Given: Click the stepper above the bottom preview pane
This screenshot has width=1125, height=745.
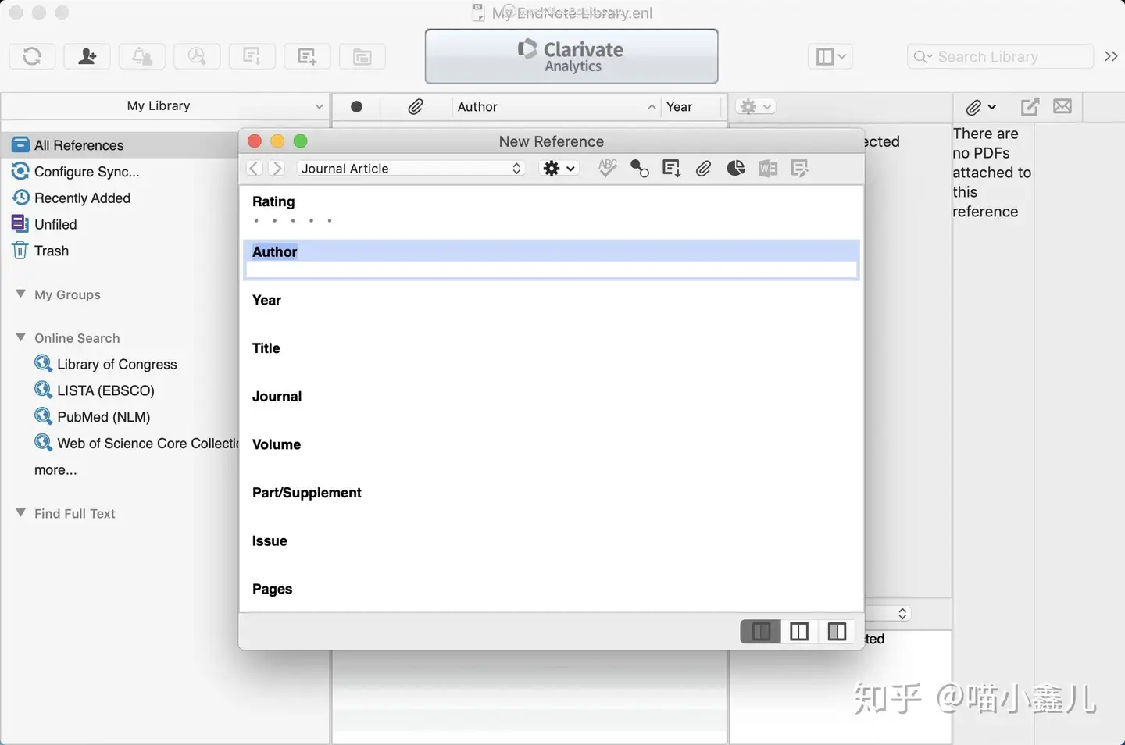Looking at the screenshot, I should tap(902, 614).
